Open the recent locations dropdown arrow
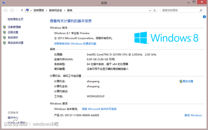The width and height of the screenshot is (208, 130). point(17,10)
